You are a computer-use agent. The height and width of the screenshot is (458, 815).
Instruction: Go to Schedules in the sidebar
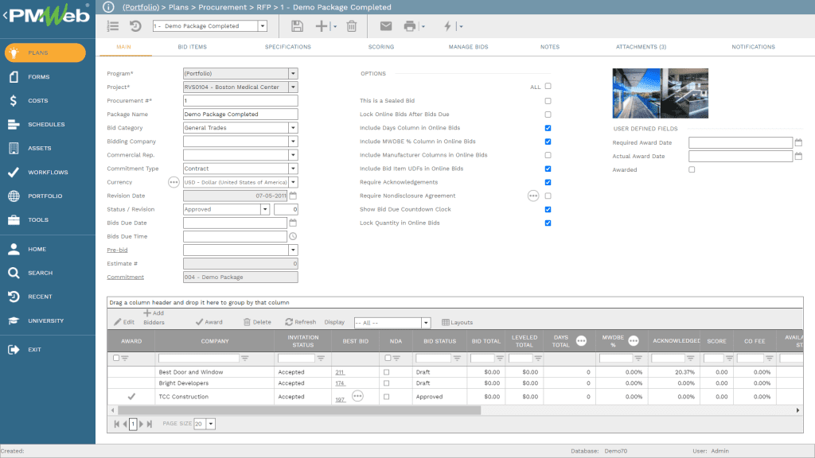click(x=48, y=125)
